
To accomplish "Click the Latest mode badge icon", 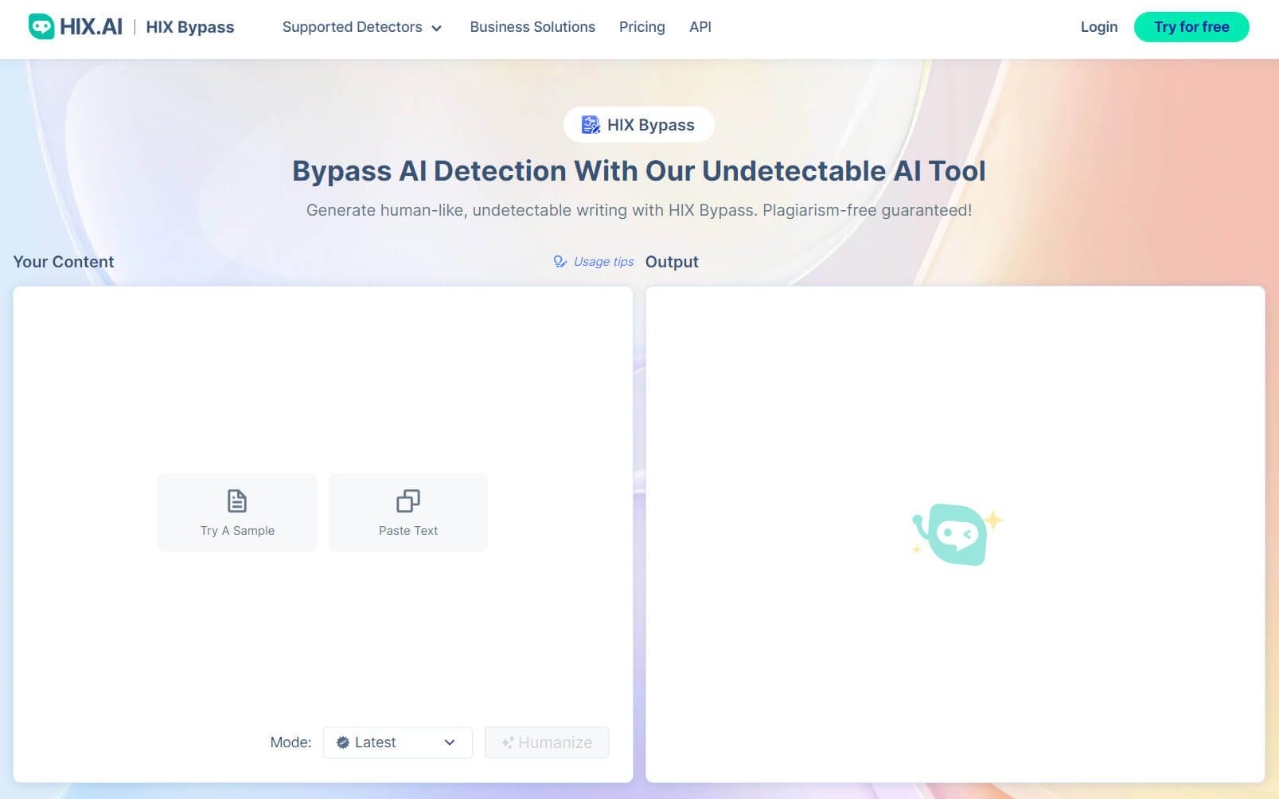I will (x=343, y=742).
